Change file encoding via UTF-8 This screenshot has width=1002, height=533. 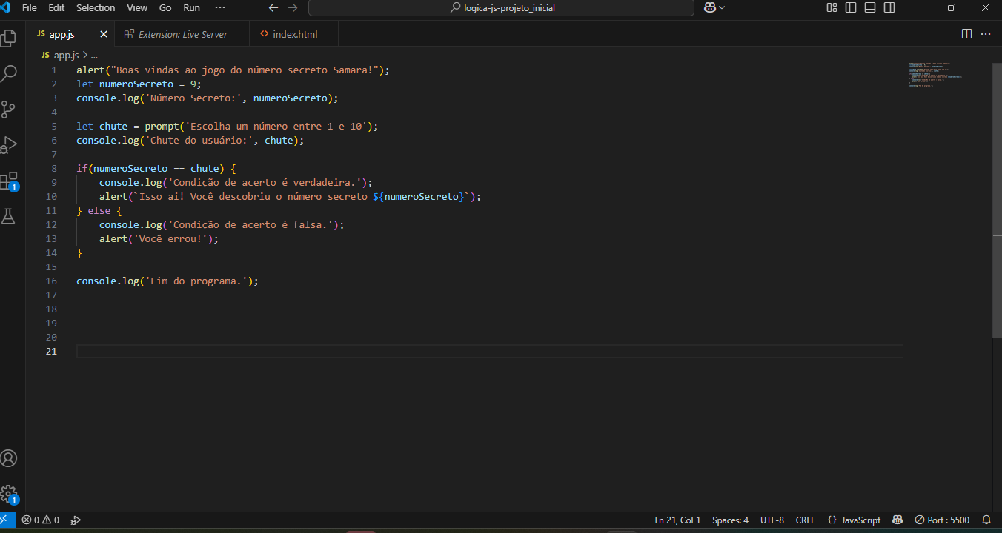tap(772, 520)
